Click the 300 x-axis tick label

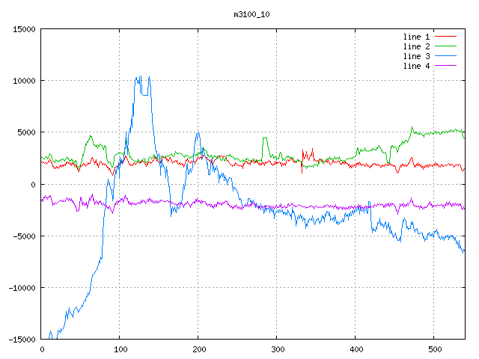click(x=277, y=349)
